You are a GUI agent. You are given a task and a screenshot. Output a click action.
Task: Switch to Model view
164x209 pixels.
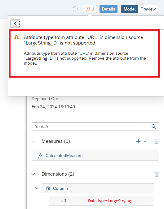130,9
